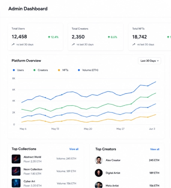Click View all in Top Creators
The height and width of the screenshot is (188, 171).
coord(155,149)
